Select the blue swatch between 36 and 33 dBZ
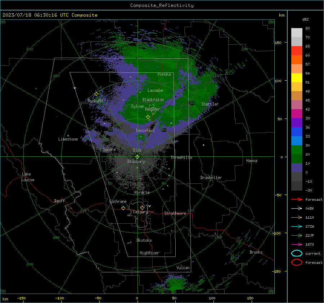 [x=297, y=132]
